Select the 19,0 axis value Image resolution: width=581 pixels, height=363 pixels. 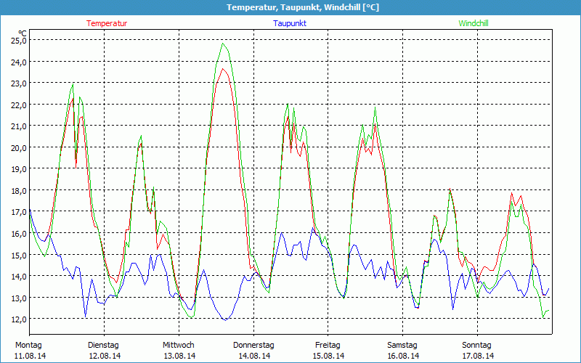[19, 169]
